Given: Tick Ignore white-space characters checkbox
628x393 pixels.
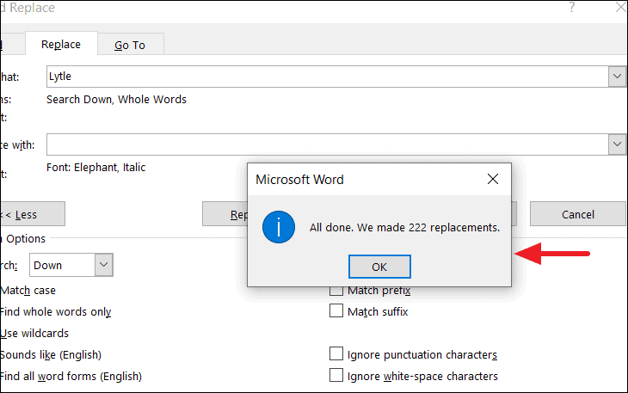Looking at the screenshot, I should coord(336,376).
